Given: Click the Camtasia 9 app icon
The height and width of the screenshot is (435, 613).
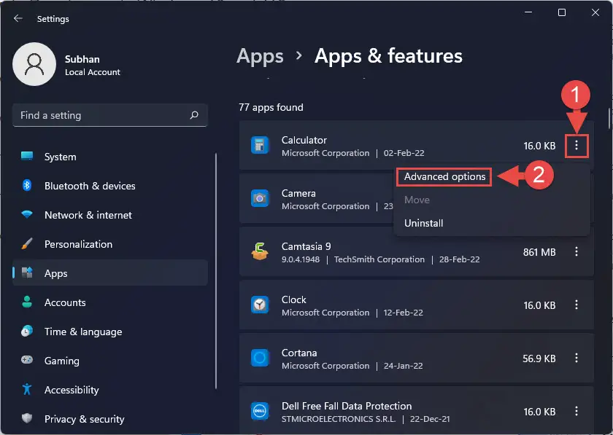Looking at the screenshot, I should (260, 252).
